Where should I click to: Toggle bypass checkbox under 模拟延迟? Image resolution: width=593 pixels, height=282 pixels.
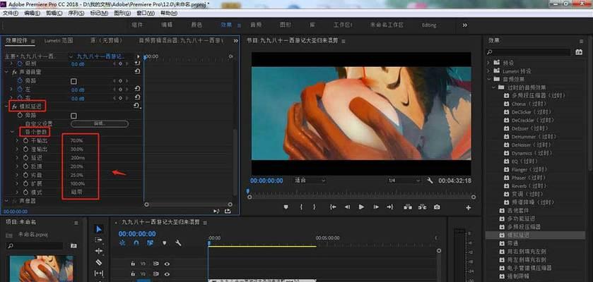(74, 116)
